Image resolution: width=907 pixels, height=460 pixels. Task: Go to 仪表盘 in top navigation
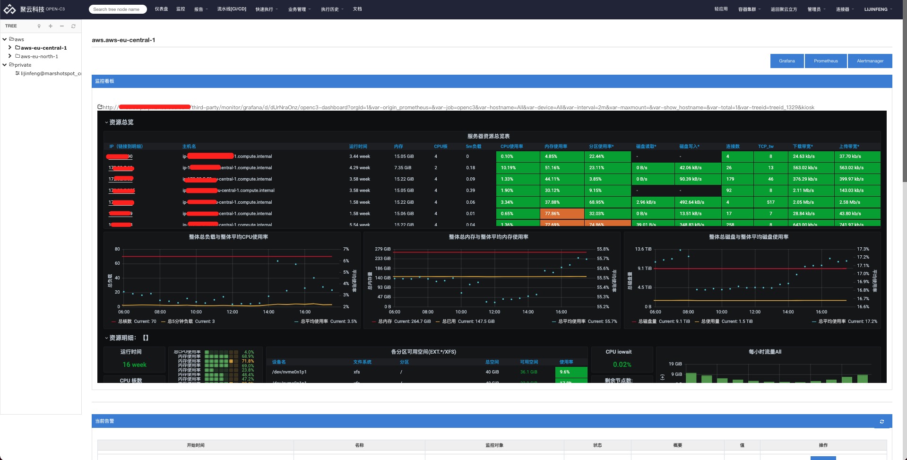pos(161,9)
